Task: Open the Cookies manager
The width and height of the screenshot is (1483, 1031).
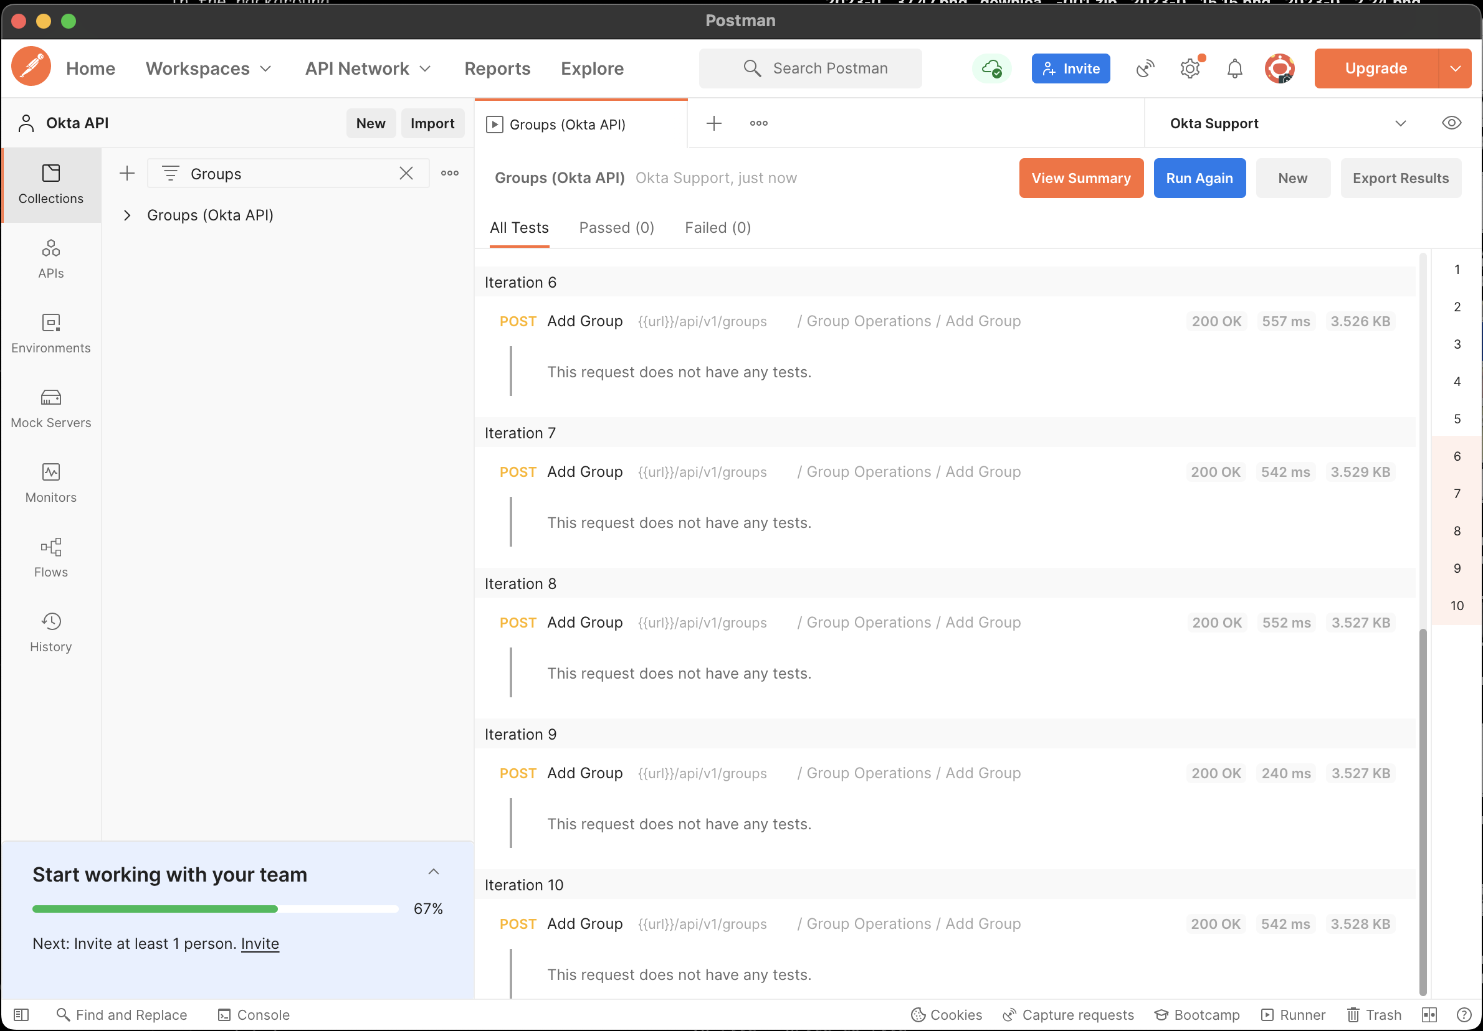Action: point(946,1014)
